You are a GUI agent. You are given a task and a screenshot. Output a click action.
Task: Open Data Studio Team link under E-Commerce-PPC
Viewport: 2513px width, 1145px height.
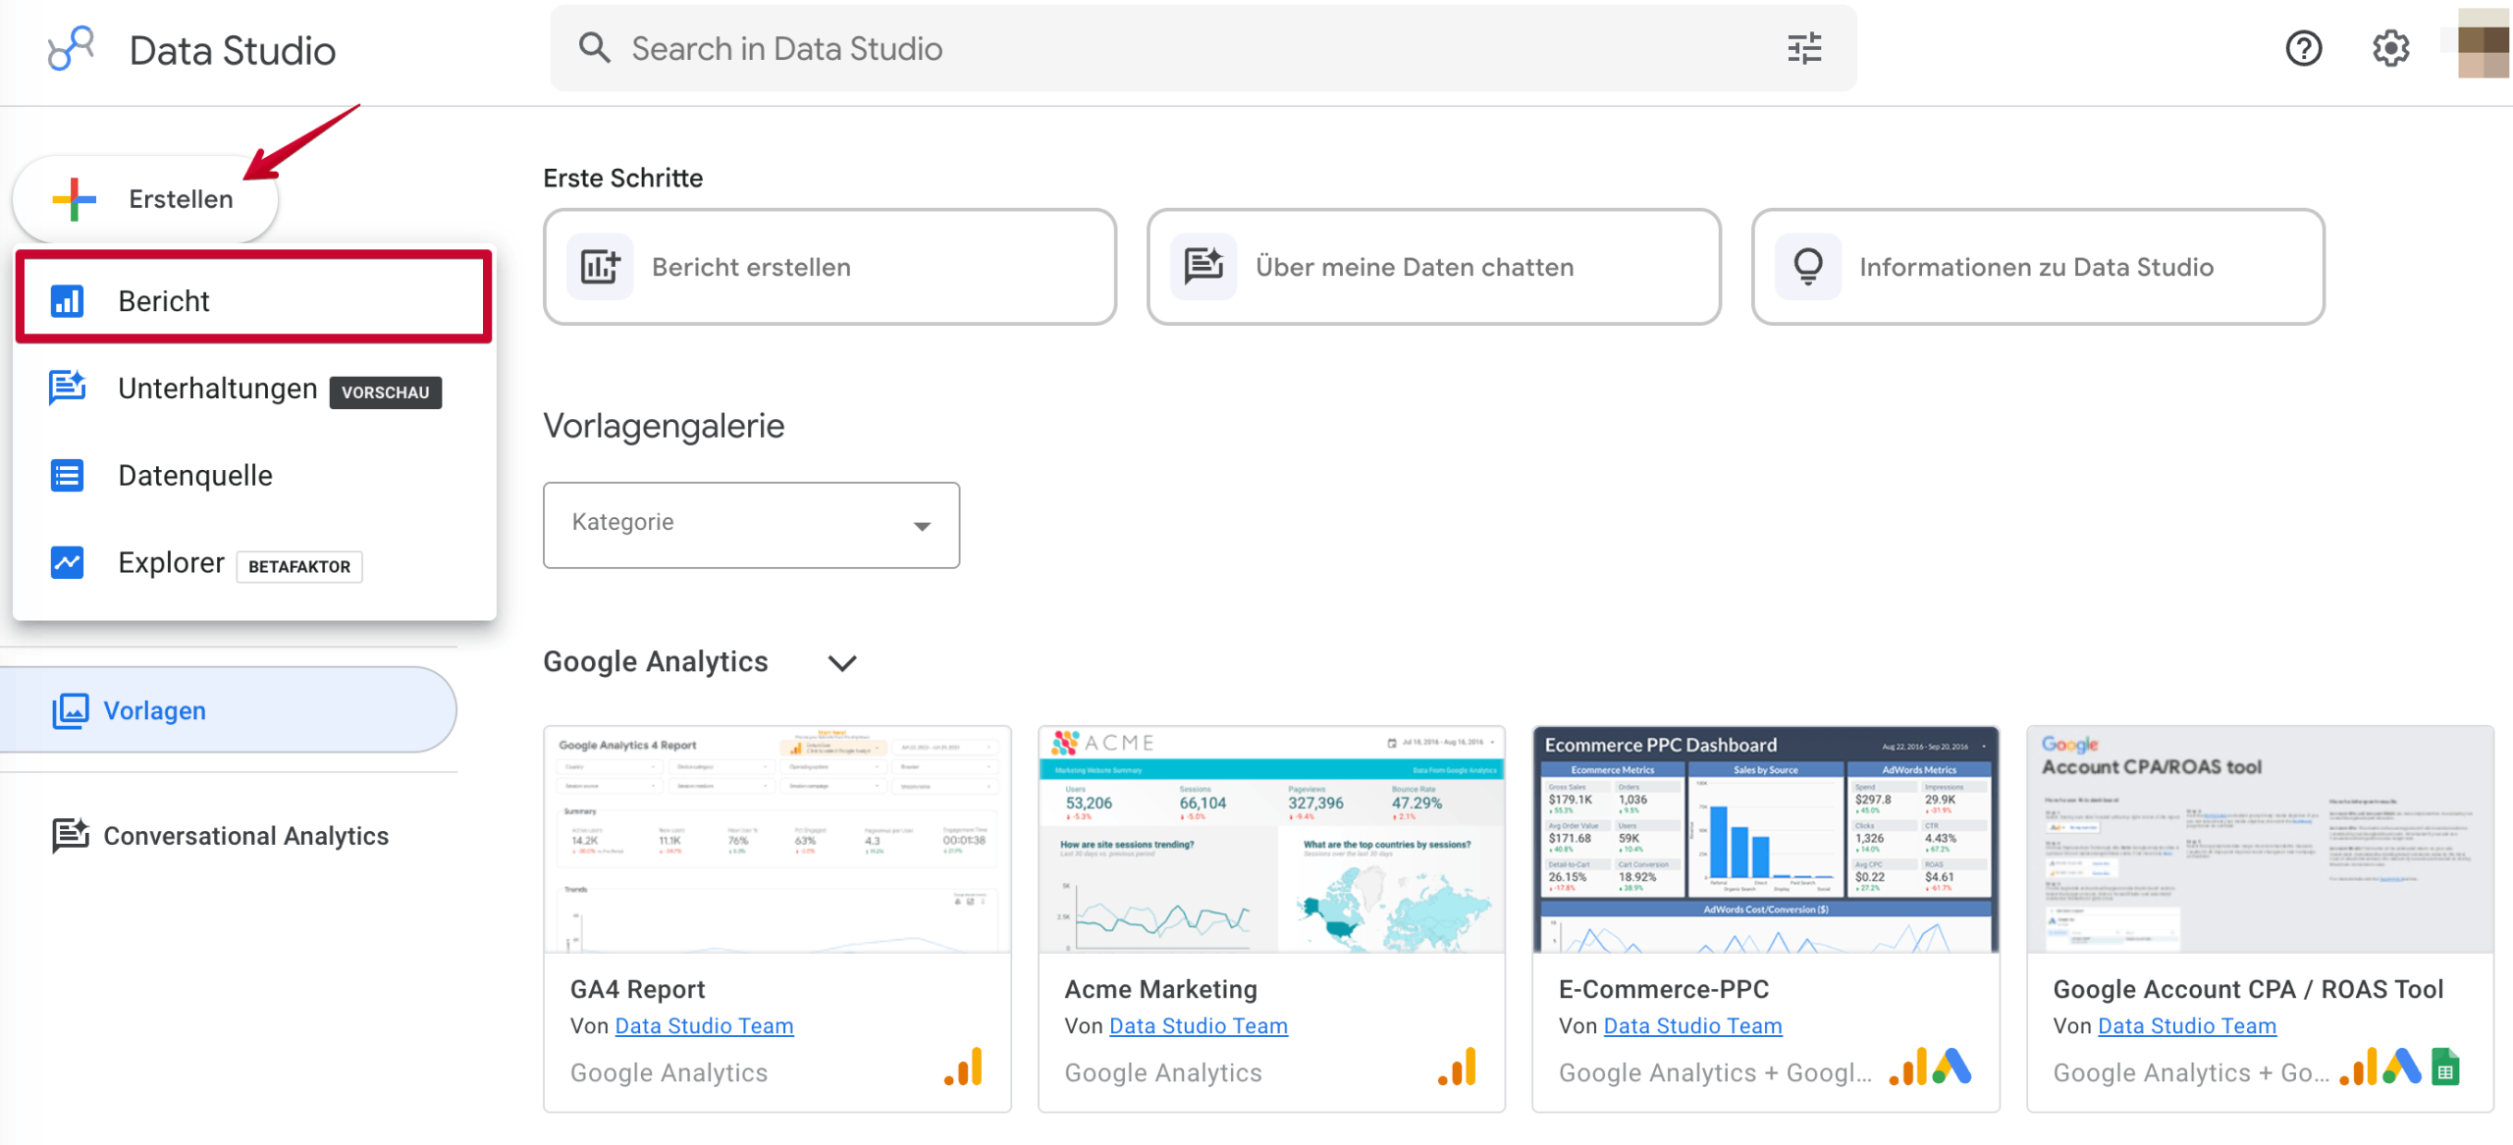[1692, 1026]
